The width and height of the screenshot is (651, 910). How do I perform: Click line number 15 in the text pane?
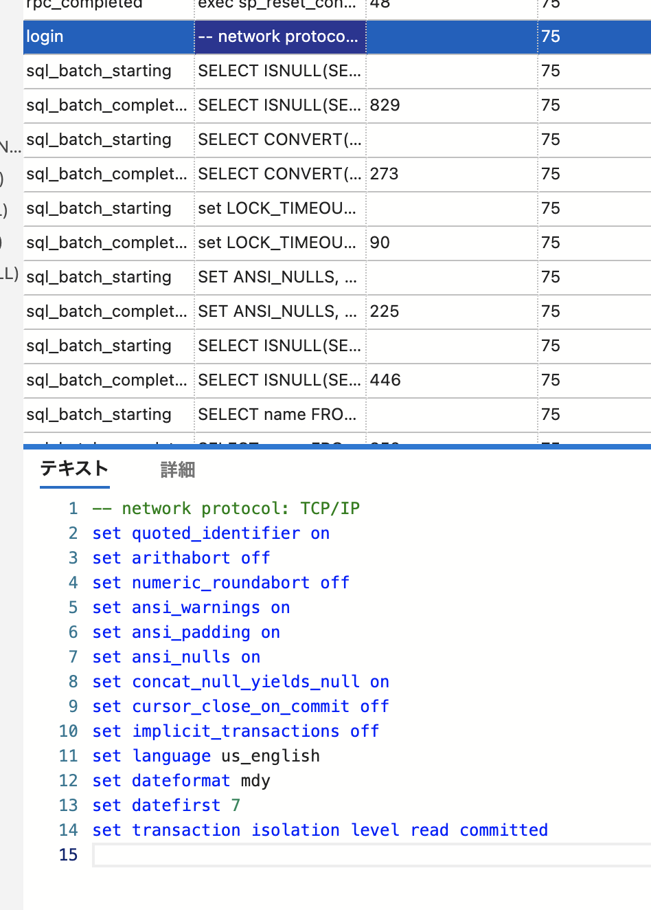[69, 854]
